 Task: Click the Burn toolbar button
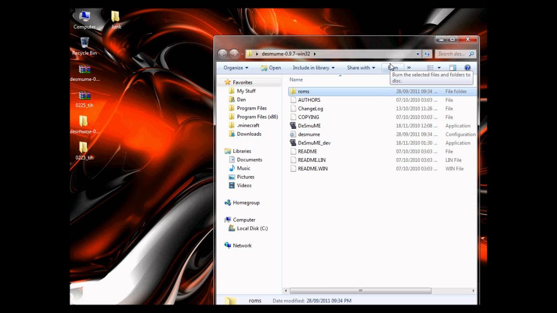pyautogui.click(x=393, y=68)
